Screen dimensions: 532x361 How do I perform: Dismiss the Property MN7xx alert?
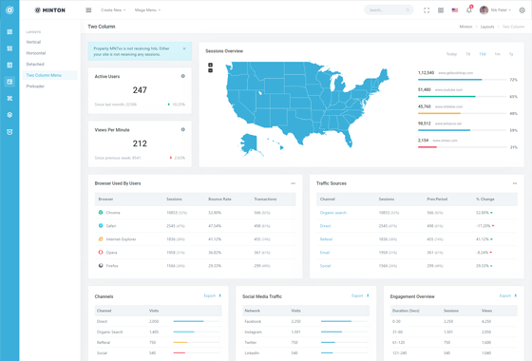[x=184, y=48]
